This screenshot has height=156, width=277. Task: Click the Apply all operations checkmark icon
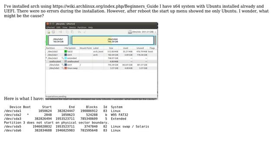tap(85, 32)
